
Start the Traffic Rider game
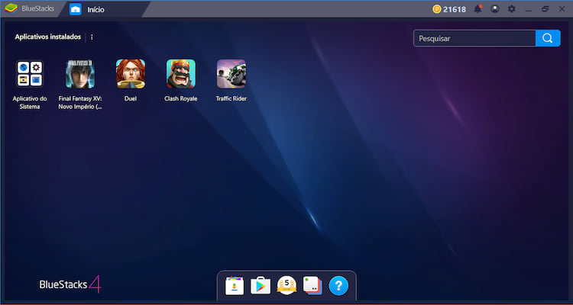tap(231, 74)
